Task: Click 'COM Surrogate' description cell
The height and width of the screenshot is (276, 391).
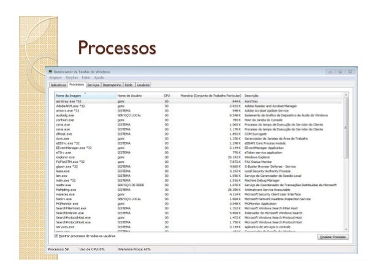Action: [x=256, y=134]
